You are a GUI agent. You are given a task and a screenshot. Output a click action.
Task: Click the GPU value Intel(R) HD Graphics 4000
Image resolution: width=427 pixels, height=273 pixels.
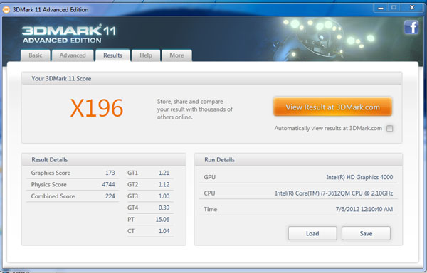coord(359,177)
